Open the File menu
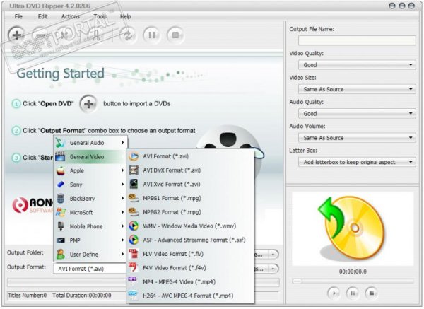Viewport: 424px width, 309px height. pyautogui.click(x=18, y=16)
